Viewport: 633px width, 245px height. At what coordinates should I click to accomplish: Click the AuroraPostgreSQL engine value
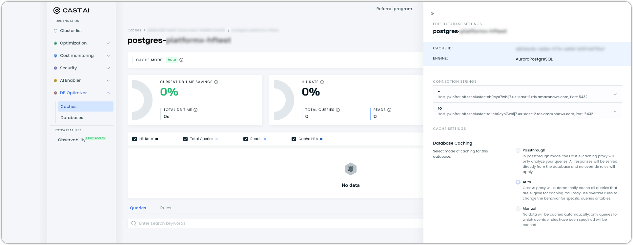(x=534, y=59)
